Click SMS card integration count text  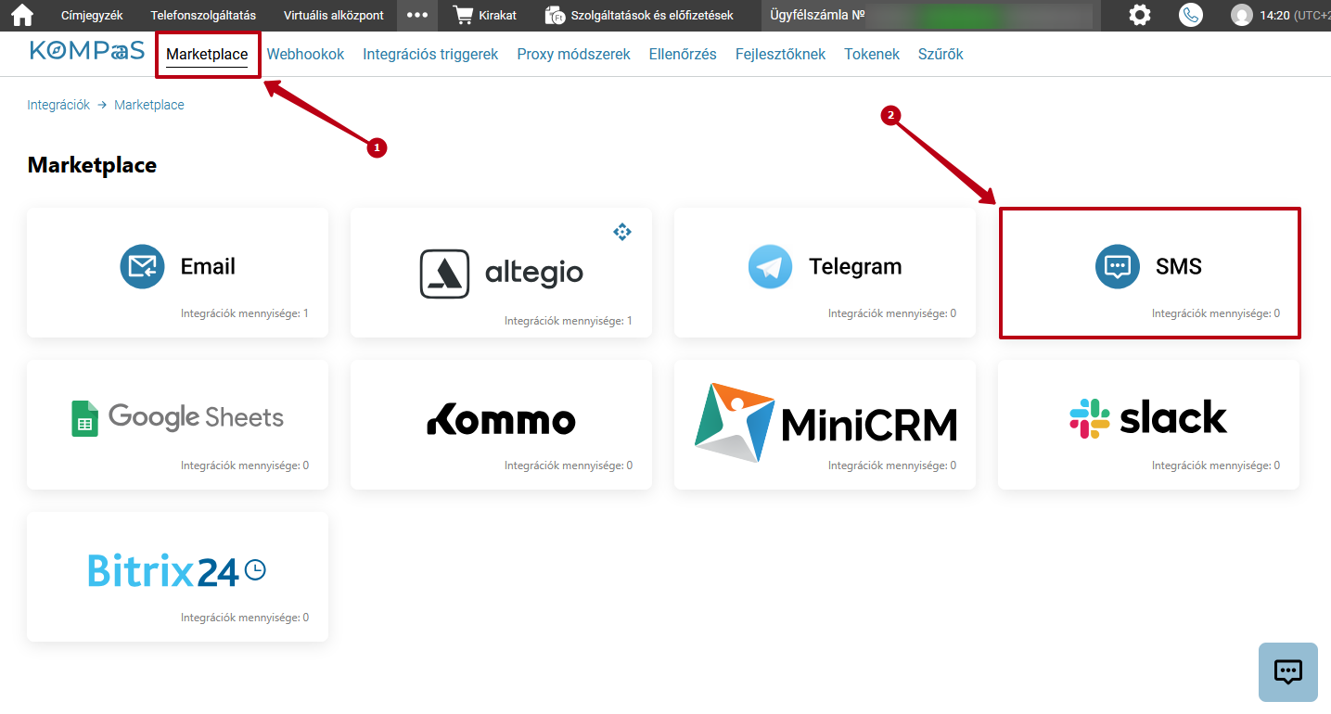1216,313
